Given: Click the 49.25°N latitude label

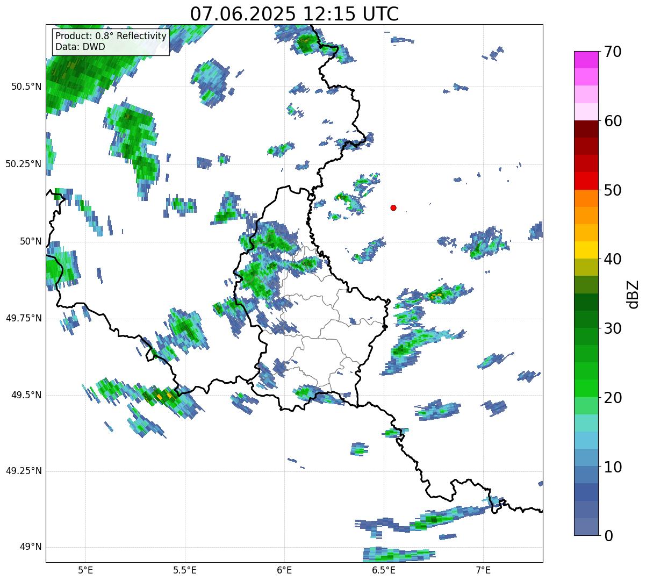Looking at the screenshot, I should click(23, 471).
